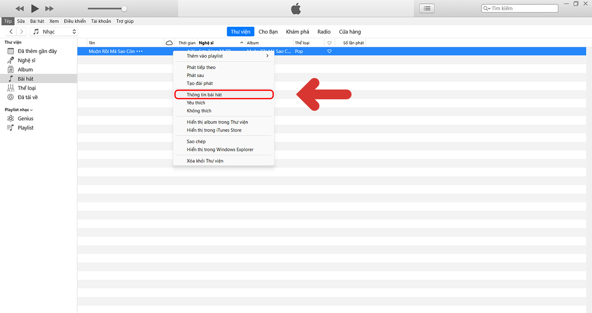592x313 pixels.
Task: Click the volume slider knob
Action: (x=124, y=8)
